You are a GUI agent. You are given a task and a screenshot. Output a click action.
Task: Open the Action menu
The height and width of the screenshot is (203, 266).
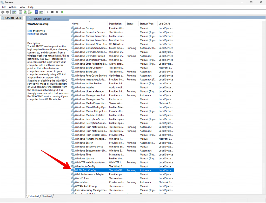point(13,7)
